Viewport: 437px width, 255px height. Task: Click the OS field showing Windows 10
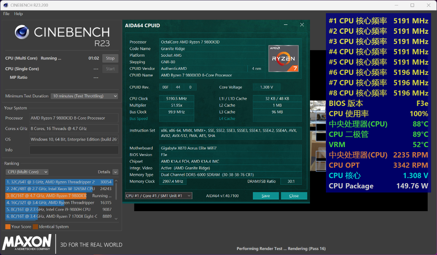[74, 139]
